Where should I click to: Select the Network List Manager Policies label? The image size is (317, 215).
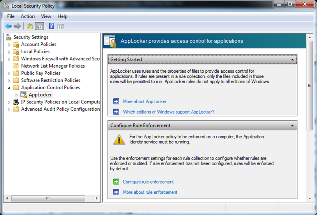53,66
